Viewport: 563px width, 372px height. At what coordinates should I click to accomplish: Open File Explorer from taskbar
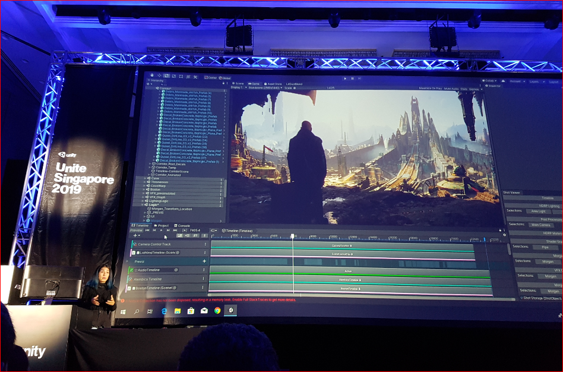[178, 311]
